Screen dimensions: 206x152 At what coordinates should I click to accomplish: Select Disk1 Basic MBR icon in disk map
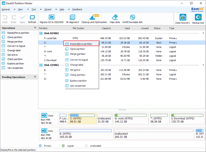tap(44, 131)
